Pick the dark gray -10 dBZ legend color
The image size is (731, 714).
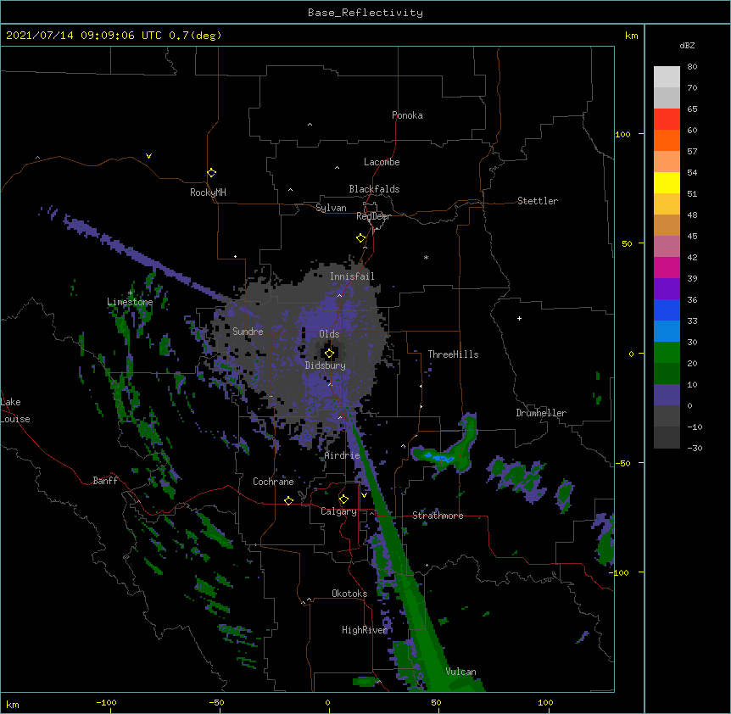(x=667, y=438)
